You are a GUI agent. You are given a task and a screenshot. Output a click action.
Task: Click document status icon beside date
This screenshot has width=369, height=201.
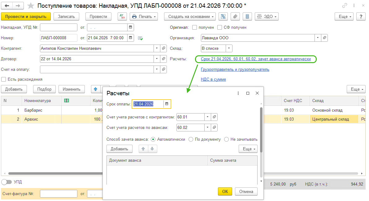[140, 38]
